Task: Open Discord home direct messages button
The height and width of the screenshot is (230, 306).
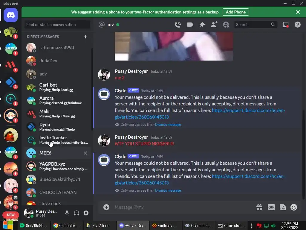Action: click(x=11, y=15)
